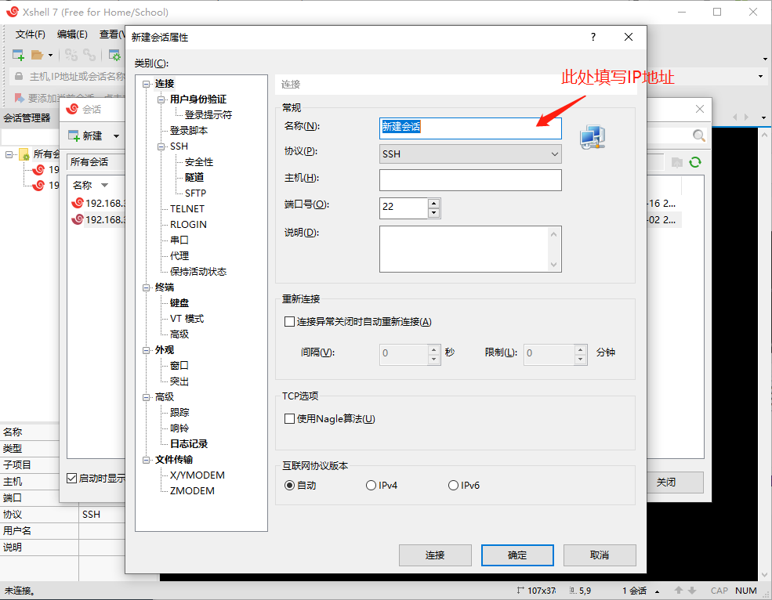Click the 名称(N) name input field
This screenshot has width=772, height=600.
point(470,128)
